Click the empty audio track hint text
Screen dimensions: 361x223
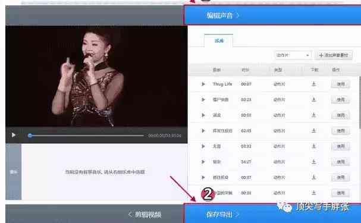105,172
